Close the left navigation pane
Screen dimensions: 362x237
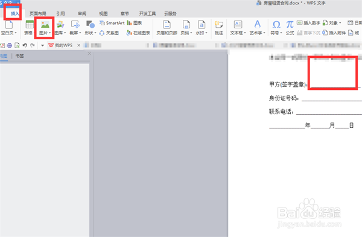point(89,54)
